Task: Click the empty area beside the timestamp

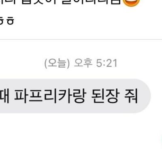Action: 139,64
